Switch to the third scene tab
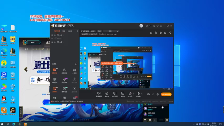The width and height of the screenshot is (224, 126). pyautogui.click(x=70, y=31)
